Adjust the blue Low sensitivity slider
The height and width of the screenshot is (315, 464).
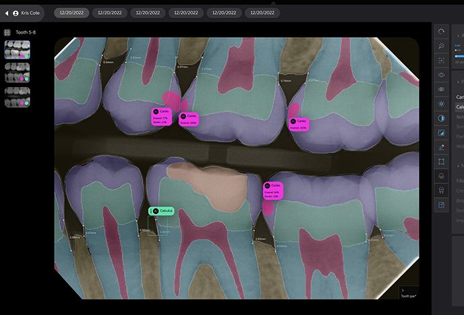click(459, 56)
